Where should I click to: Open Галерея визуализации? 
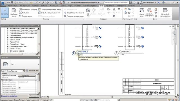click(74, 16)
